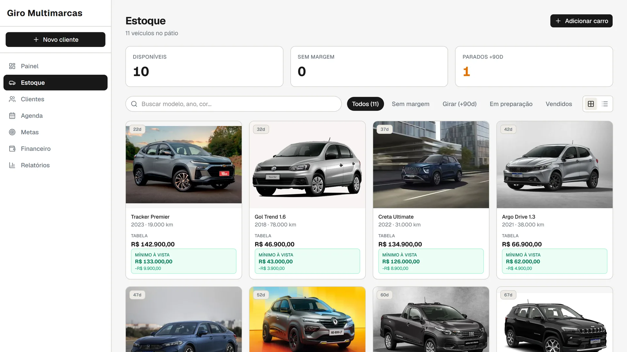The width and height of the screenshot is (627, 352).
Task: Select the Estoque sidebar item
Action: (56, 83)
